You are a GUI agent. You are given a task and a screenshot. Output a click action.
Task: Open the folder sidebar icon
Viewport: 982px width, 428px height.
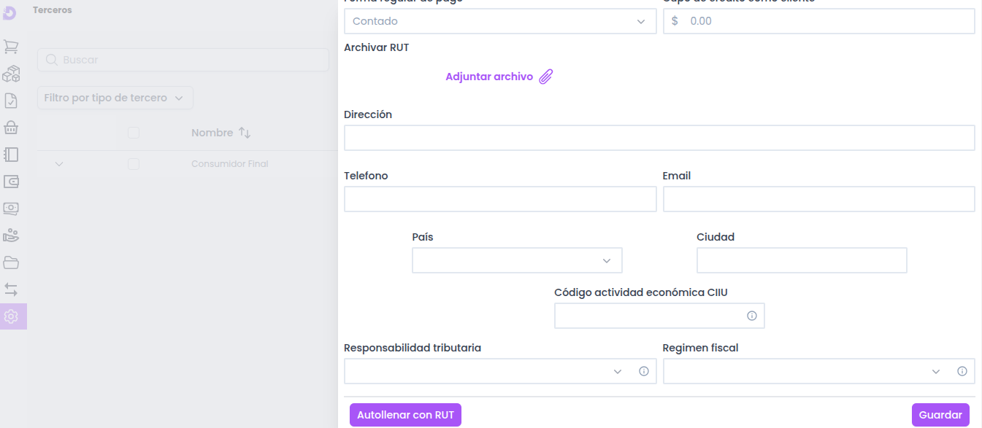tap(11, 262)
